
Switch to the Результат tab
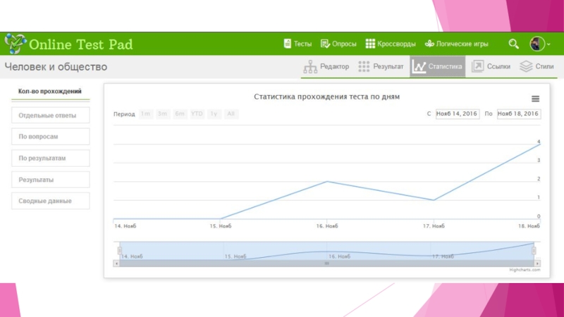[x=381, y=67]
